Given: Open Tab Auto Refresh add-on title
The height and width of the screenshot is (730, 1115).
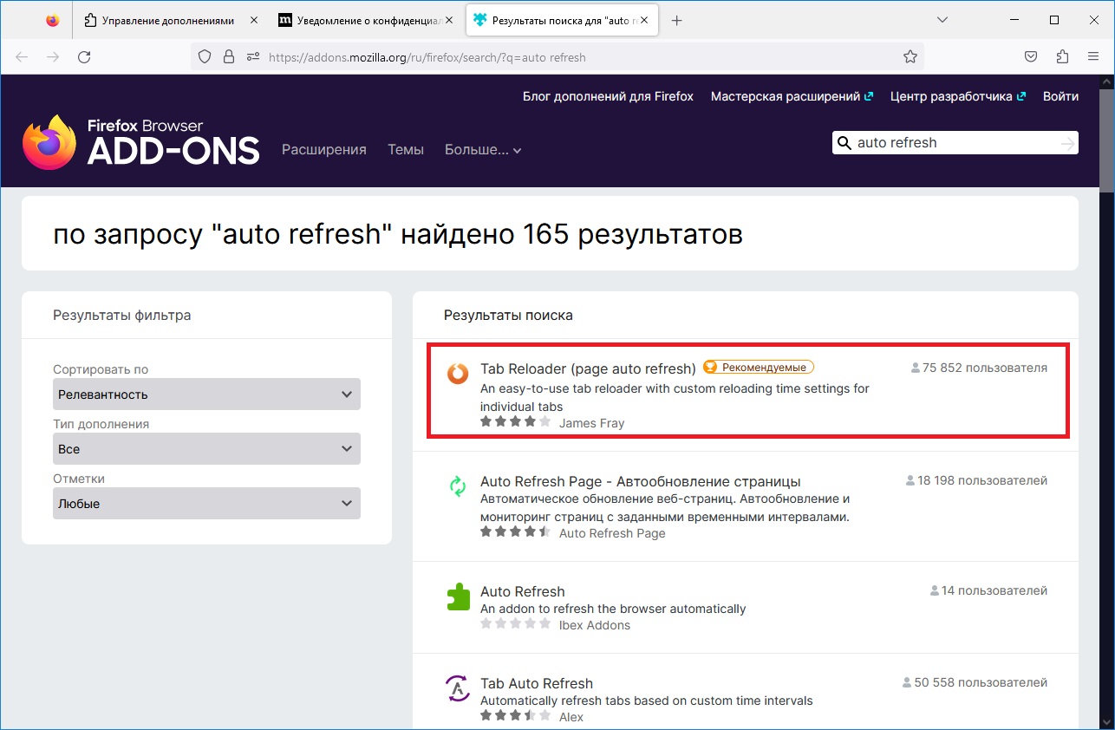Looking at the screenshot, I should 537,683.
